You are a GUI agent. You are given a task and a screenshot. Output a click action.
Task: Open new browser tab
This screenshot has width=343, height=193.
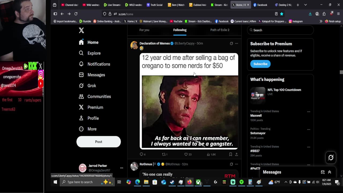pos(298,5)
